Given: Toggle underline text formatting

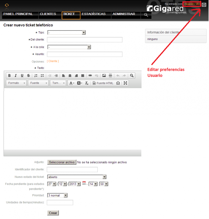Looking at the screenshot, I should (x=22, y=76).
